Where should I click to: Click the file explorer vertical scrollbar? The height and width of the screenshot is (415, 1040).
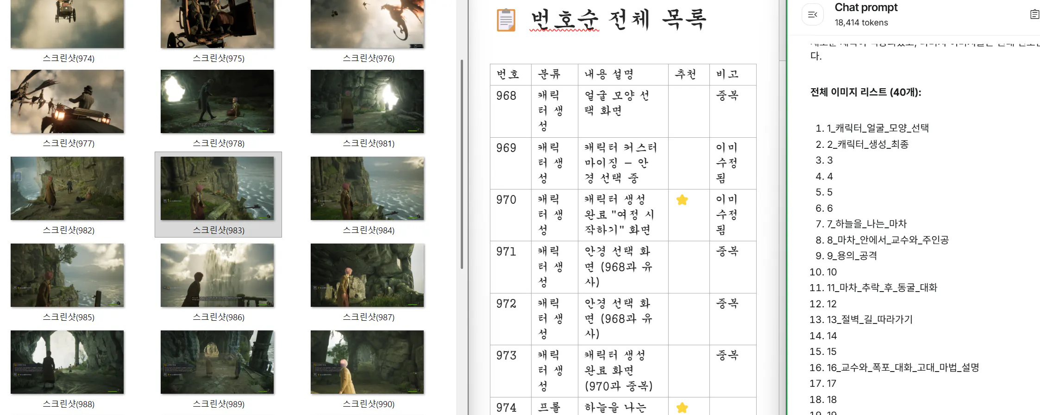462,164
